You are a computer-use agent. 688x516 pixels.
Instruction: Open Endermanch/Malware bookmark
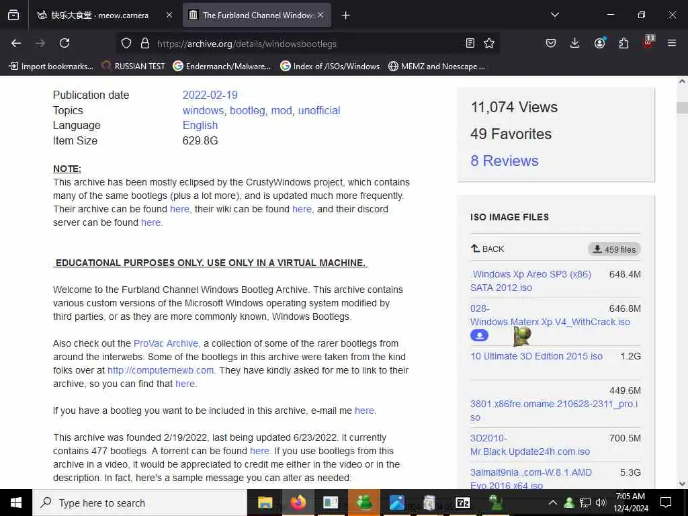[x=222, y=67]
